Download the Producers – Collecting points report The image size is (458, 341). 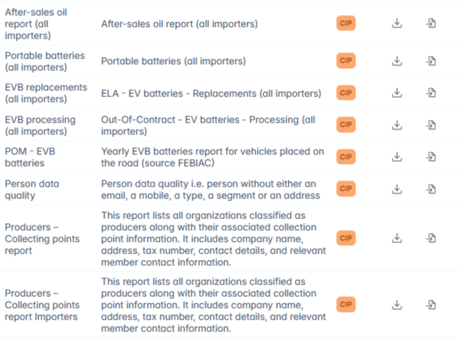tap(397, 238)
